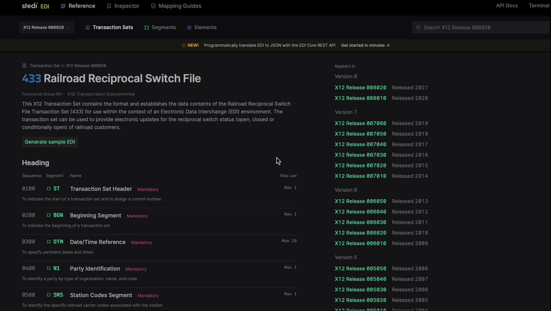551x311 pixels.
Task: Click the Generate sample EDI button
Action: point(50,142)
